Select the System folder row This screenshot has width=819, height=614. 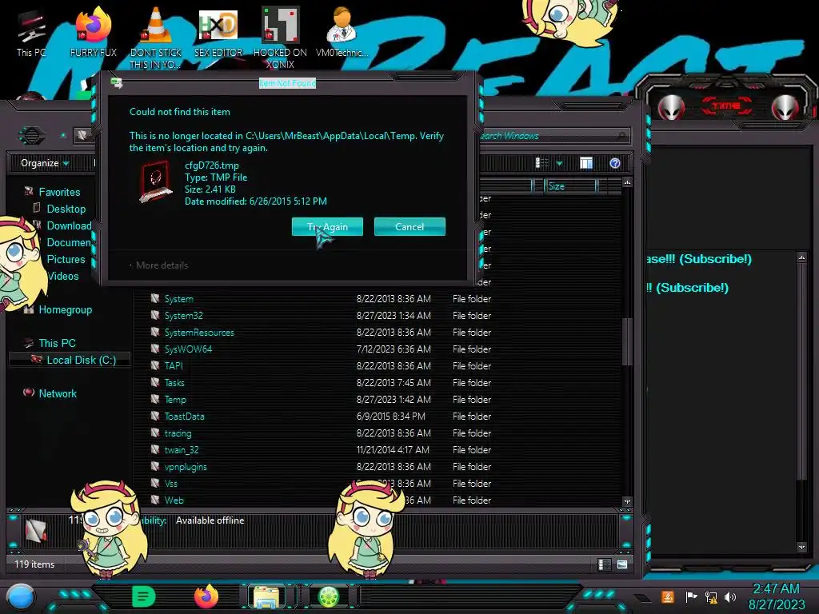(x=321, y=299)
